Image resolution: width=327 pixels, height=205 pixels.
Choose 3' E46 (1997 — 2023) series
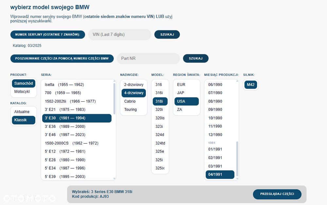pyautogui.click(x=77, y=135)
